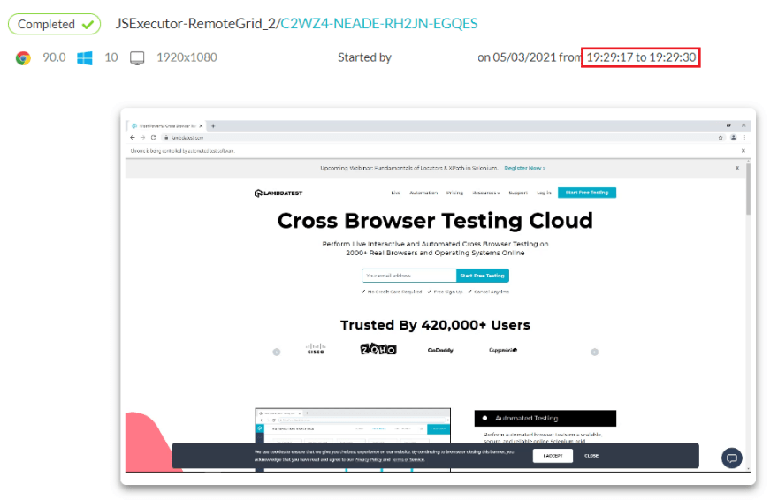This screenshot has height=500, width=778.
Task: Click the LambdaTest logo
Action: [x=278, y=193]
